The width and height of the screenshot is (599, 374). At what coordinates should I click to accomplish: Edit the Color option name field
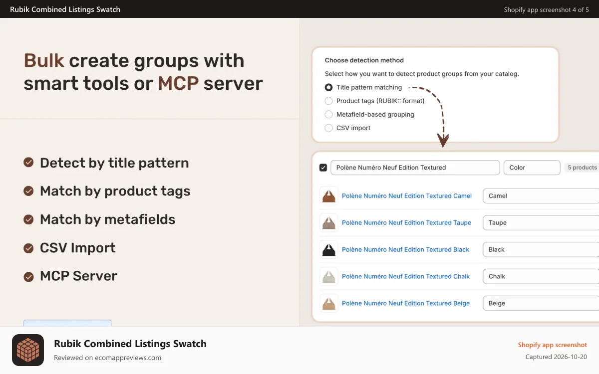(532, 168)
